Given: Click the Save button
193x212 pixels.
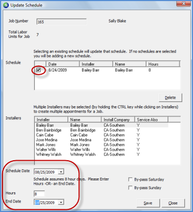Looking at the screenshot, I should click(148, 203).
